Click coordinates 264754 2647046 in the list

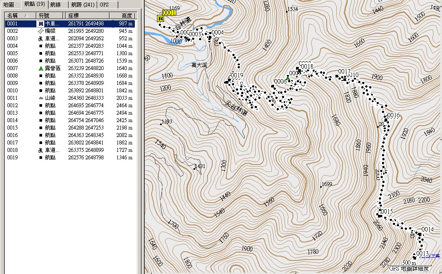pyautogui.click(x=86, y=120)
